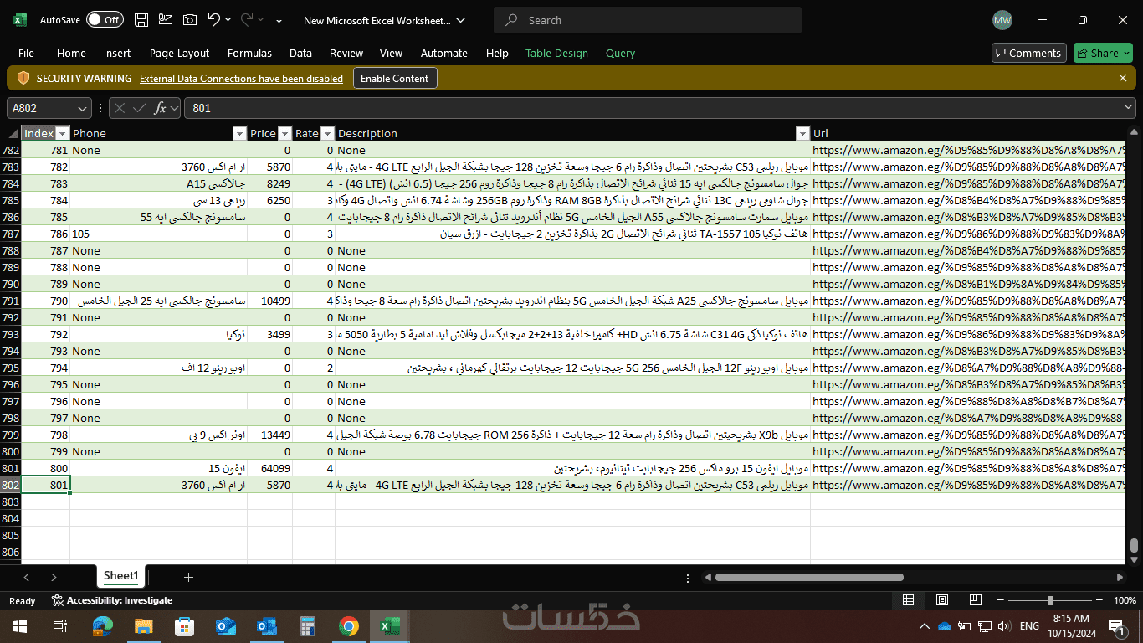Open the notification center icon
Image resolution: width=1143 pixels, height=643 pixels.
pyautogui.click(x=1116, y=626)
